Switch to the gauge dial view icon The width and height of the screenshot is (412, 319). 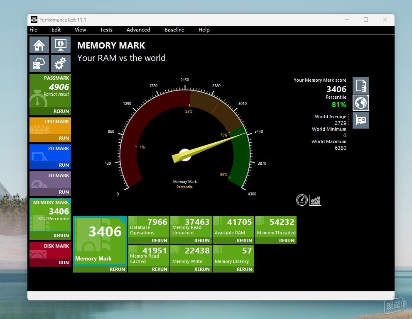302,200
